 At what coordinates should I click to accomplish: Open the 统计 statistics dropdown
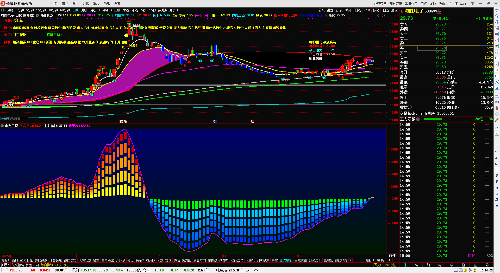(x=348, y=10)
